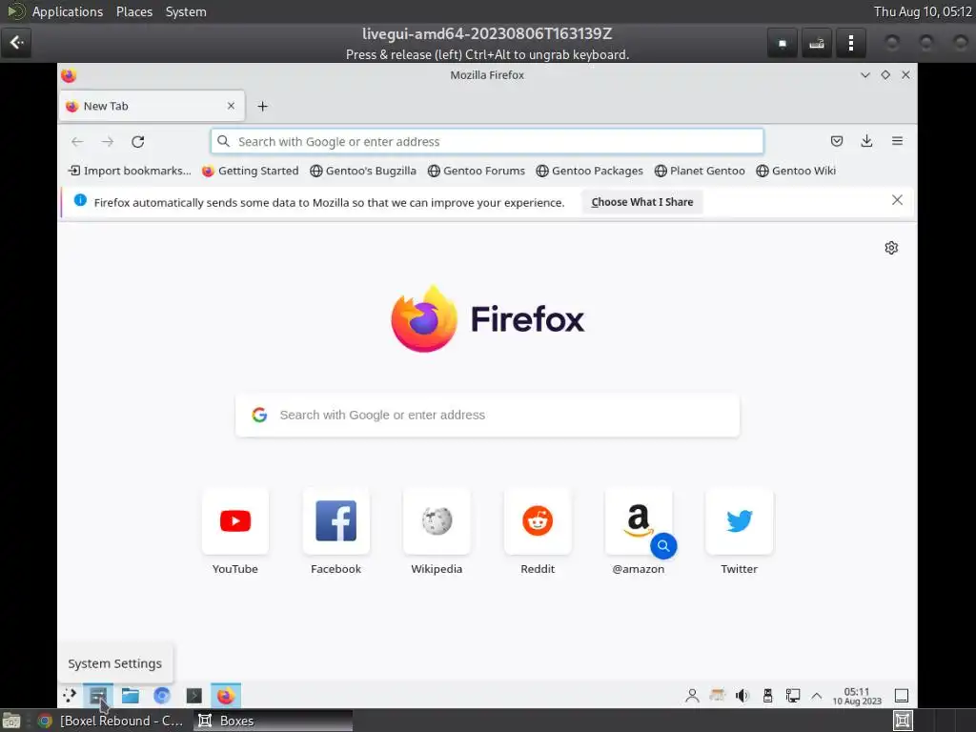Open Boxes keyboard shortcuts button
The height and width of the screenshot is (732, 976).
click(x=817, y=43)
